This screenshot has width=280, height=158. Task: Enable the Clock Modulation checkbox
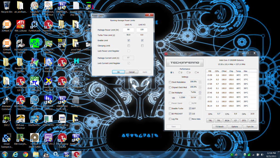[170, 82]
